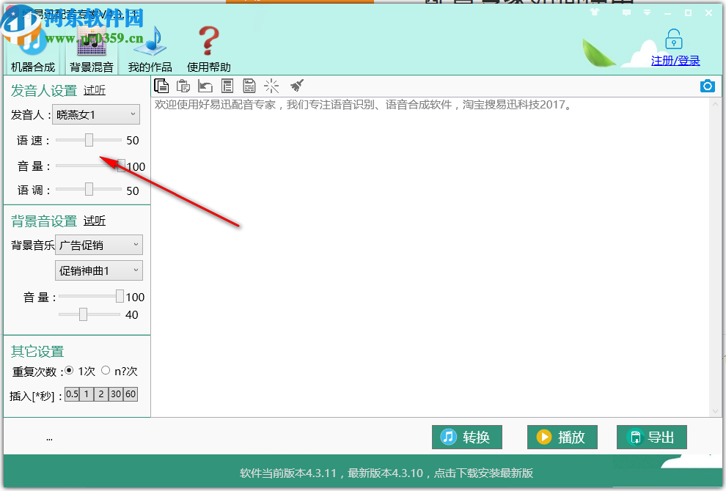Open the skin T-shirt icon in title bar
The image size is (726, 491).
pyautogui.click(x=595, y=12)
